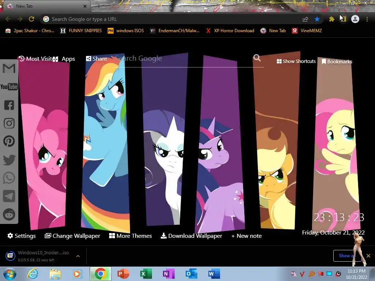Go forward in browser history

click(x=20, y=19)
